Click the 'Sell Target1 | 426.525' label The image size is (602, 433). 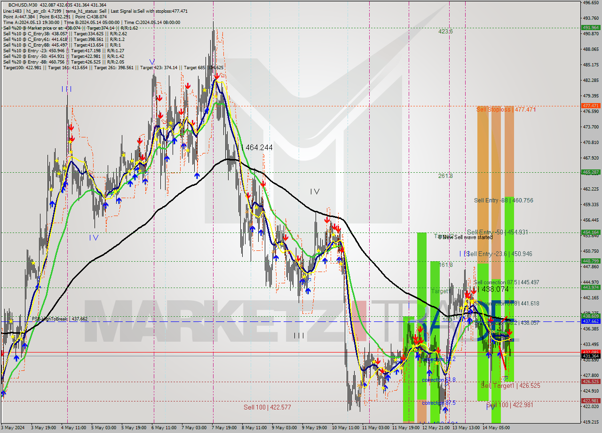coord(510,385)
